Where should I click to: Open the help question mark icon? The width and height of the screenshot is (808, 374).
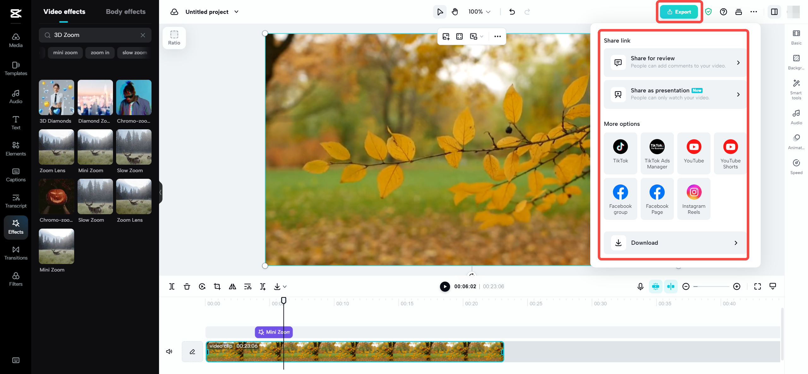pyautogui.click(x=723, y=12)
